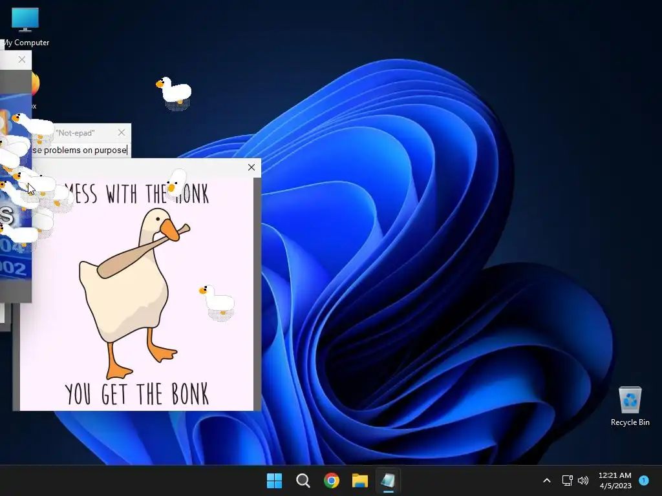662x496 pixels.
Task: Launch Google Chrome from the taskbar
Action: [x=332, y=480]
